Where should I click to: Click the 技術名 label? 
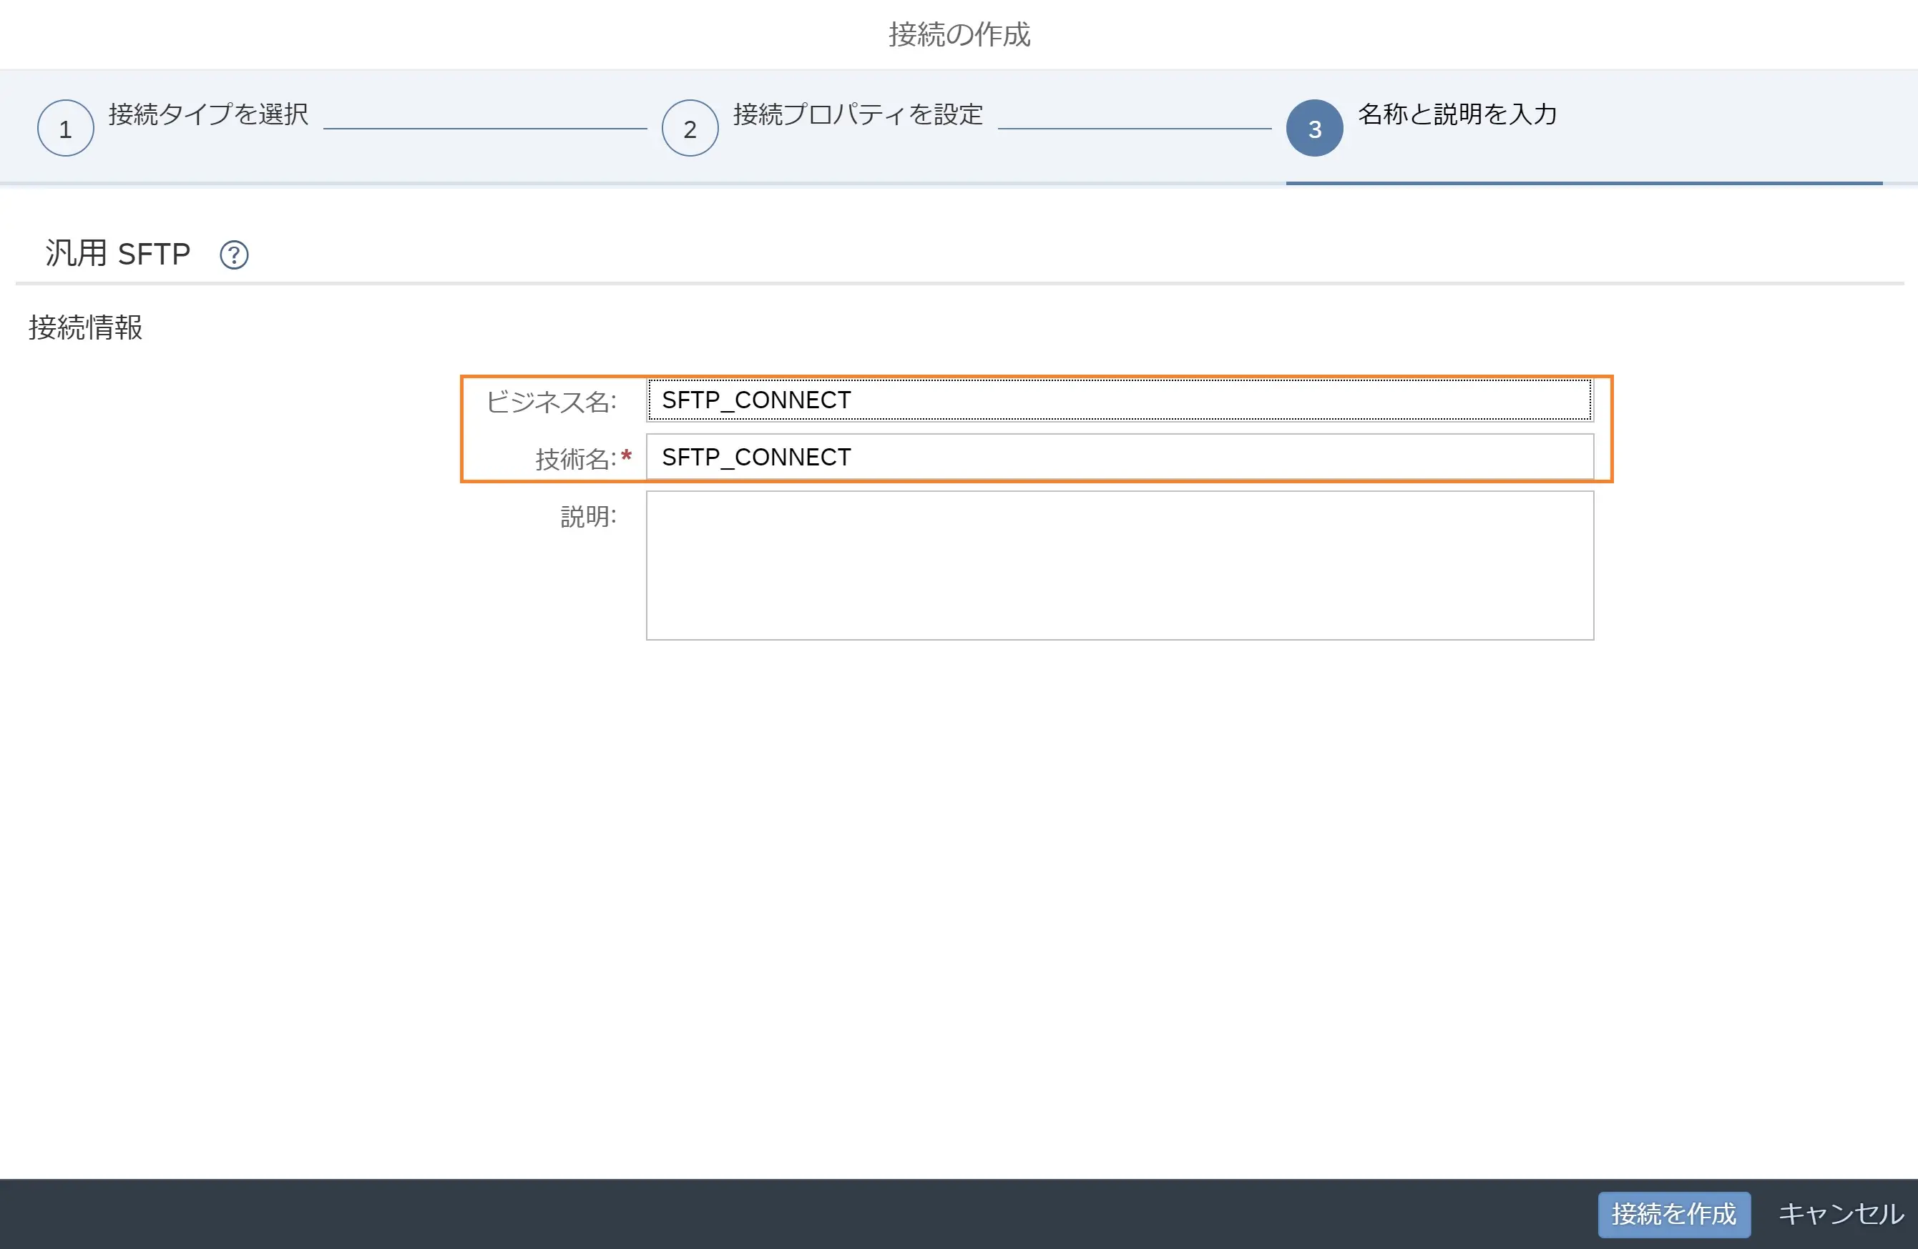576,458
